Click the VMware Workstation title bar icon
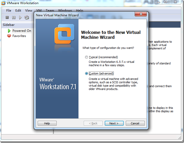 [3, 3]
